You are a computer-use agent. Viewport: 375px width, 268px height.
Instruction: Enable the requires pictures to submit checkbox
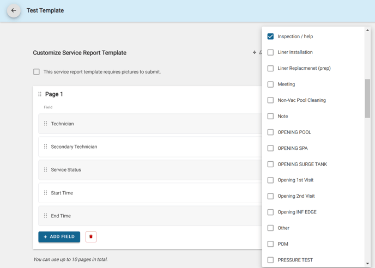37,72
